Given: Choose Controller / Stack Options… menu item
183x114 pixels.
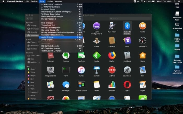Looking at the screenshot, I should 61,35.
